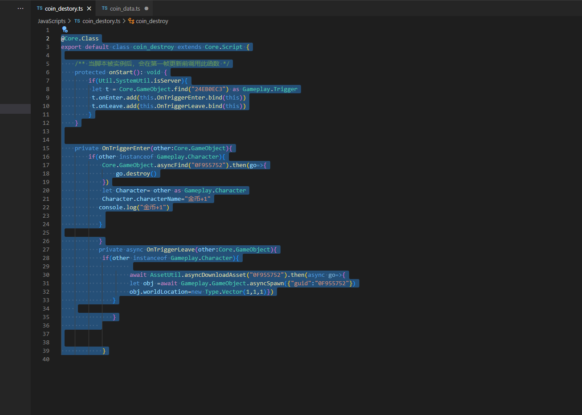The image size is (582, 415).
Task: Click the TS file icon on coin_destory.ts tab
Action: point(40,8)
